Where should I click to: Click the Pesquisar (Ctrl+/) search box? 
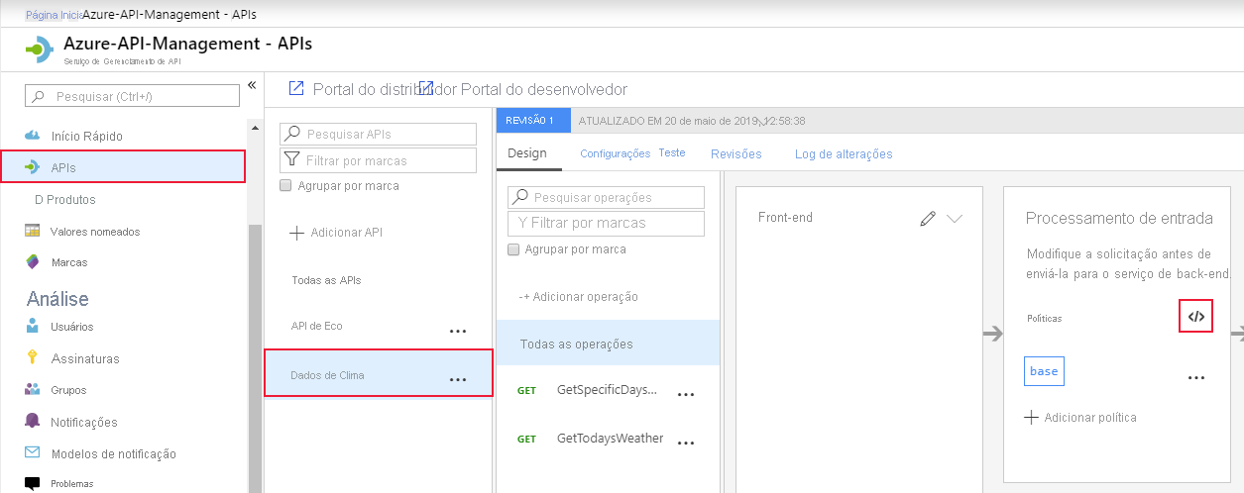pyautogui.click(x=132, y=96)
